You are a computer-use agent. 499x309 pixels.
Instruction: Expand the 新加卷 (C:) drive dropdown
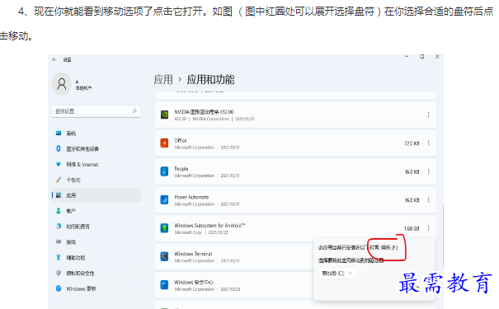[337, 273]
